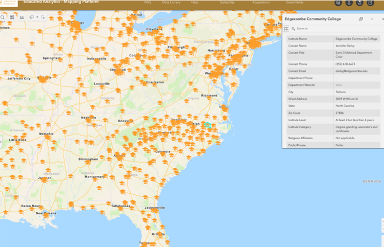Click the anchor icon in header
The width and height of the screenshot is (384, 247).
[x=349, y=3]
